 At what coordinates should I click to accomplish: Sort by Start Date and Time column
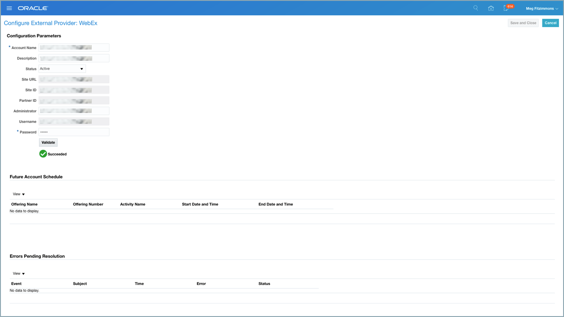(x=200, y=204)
